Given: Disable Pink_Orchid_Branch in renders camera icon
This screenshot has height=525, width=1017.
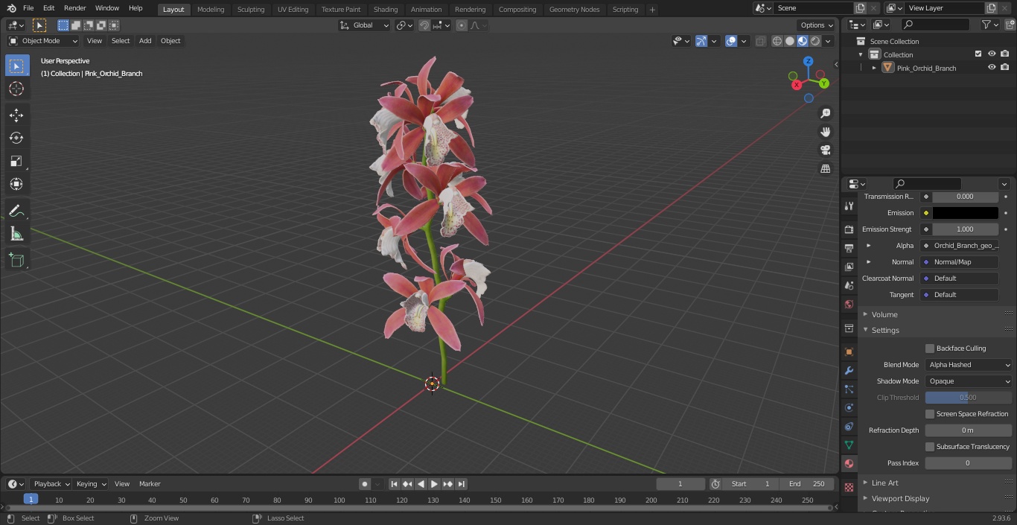Looking at the screenshot, I should coord(1005,68).
